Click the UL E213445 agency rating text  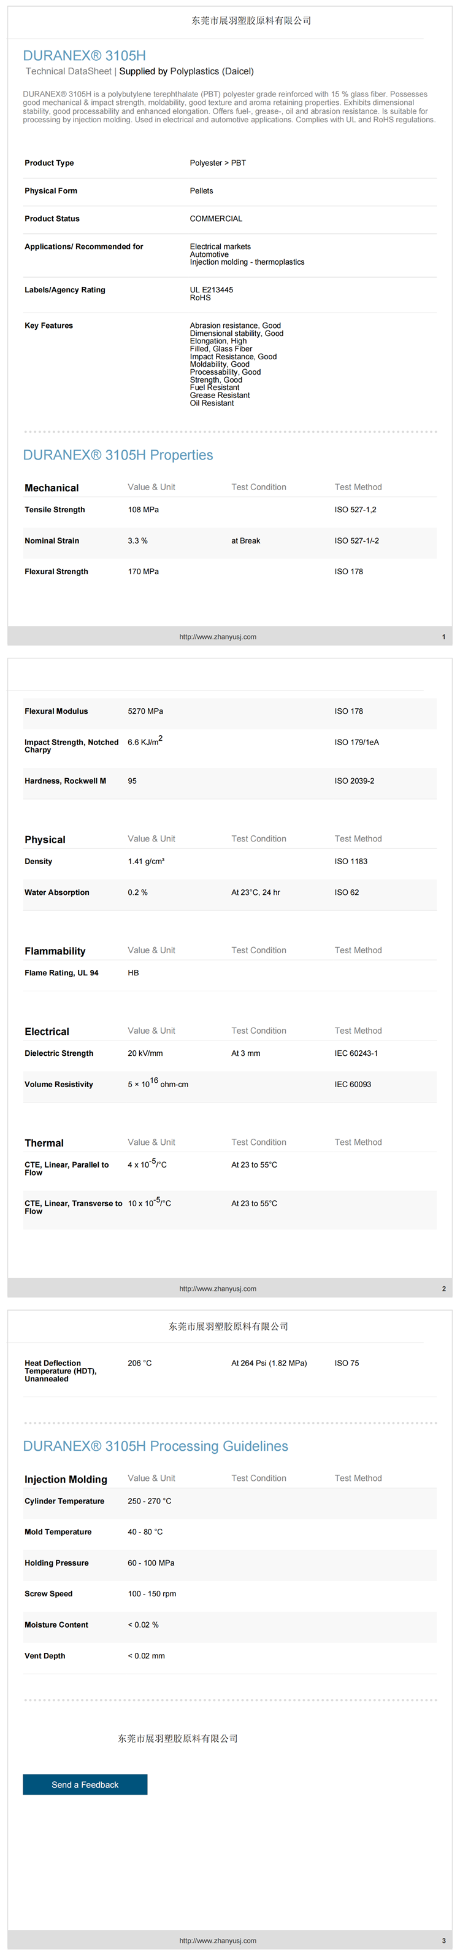click(212, 290)
